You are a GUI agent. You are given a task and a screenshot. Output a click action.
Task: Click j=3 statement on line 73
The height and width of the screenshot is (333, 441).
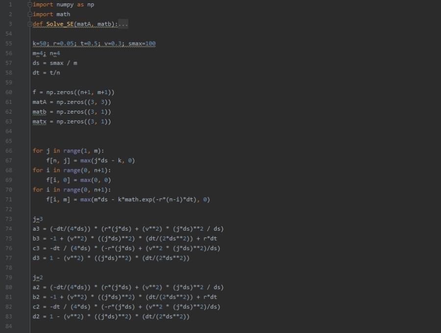point(38,219)
